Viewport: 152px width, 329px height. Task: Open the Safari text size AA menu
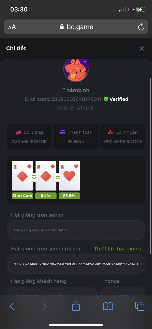pyautogui.click(x=12, y=27)
